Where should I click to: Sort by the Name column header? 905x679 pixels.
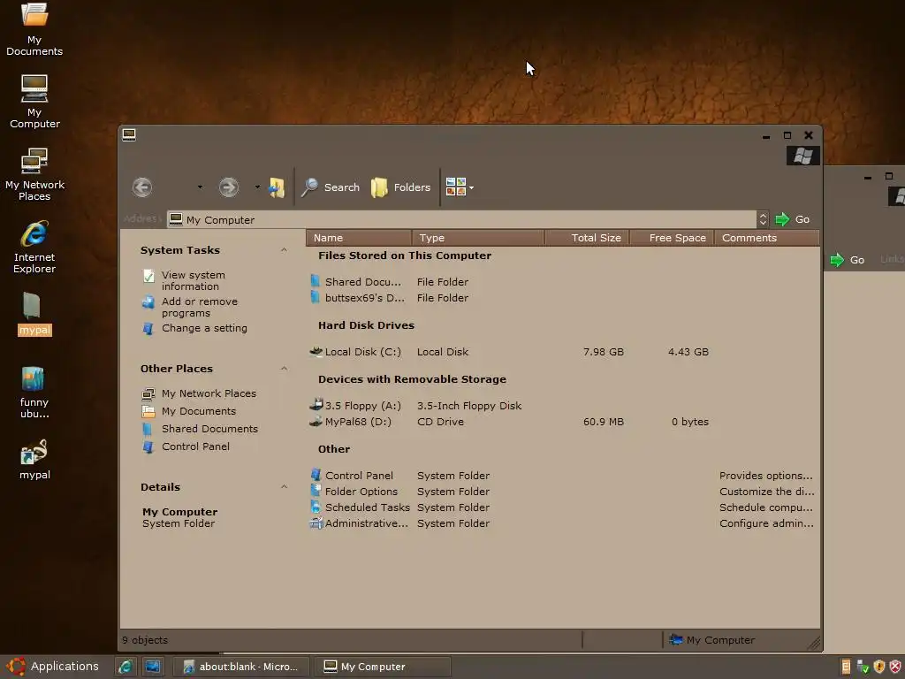[x=359, y=238]
